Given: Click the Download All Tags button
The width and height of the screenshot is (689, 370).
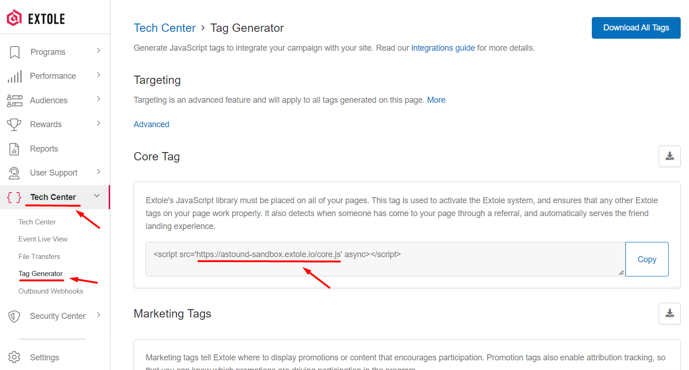Looking at the screenshot, I should [x=636, y=28].
